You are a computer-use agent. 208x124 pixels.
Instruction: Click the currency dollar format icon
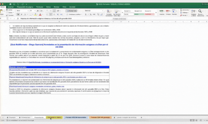click(x=86, y=14)
